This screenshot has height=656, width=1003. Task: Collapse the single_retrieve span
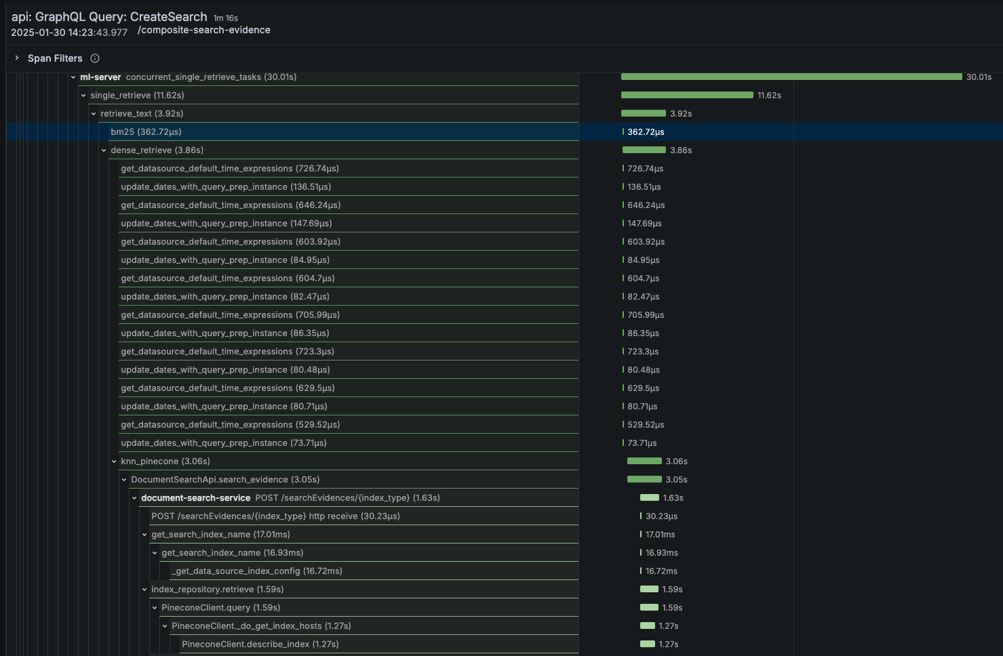pos(83,96)
